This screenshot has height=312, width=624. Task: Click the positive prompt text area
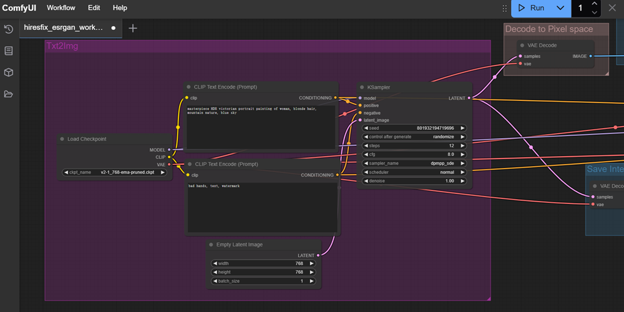261,127
